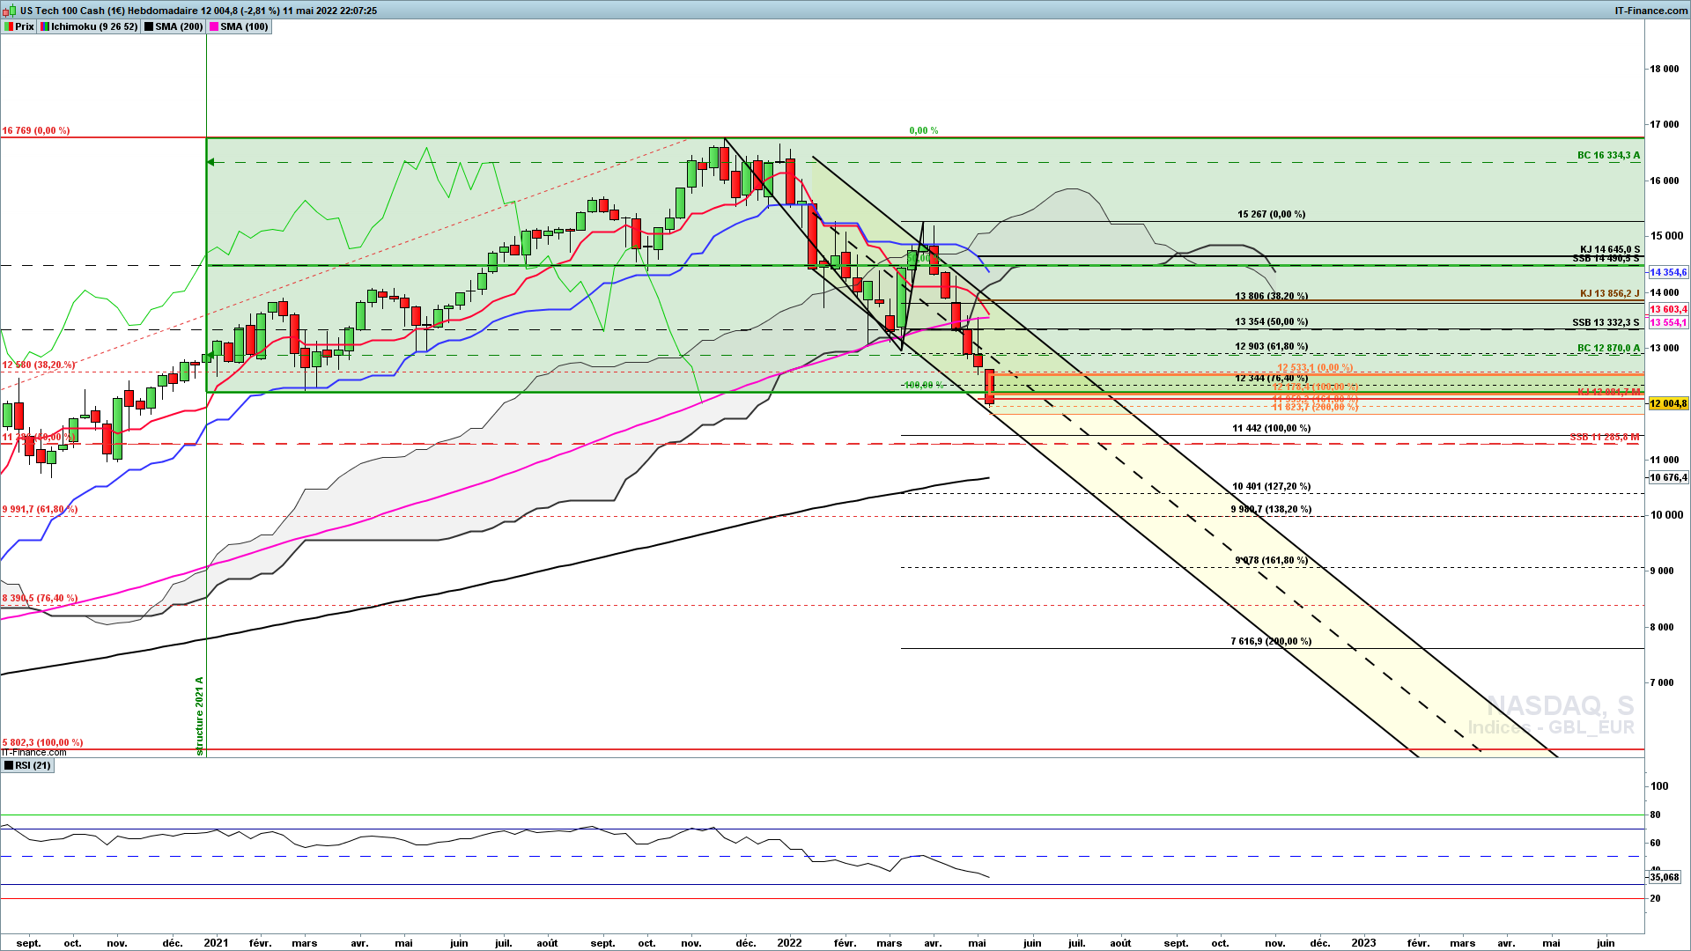This screenshot has width=1691, height=951.
Task: Click the 'BC 16 334,3 A' level label
Action: [1608, 155]
